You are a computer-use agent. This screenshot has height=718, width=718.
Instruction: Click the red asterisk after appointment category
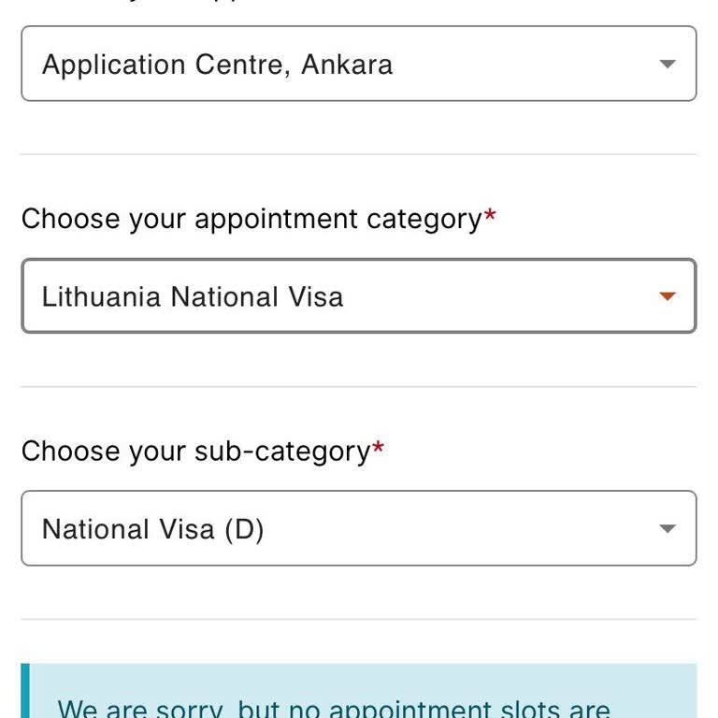pyautogui.click(x=490, y=218)
